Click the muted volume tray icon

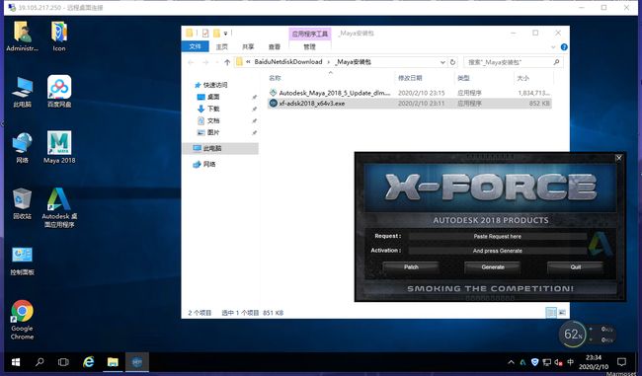(558, 362)
